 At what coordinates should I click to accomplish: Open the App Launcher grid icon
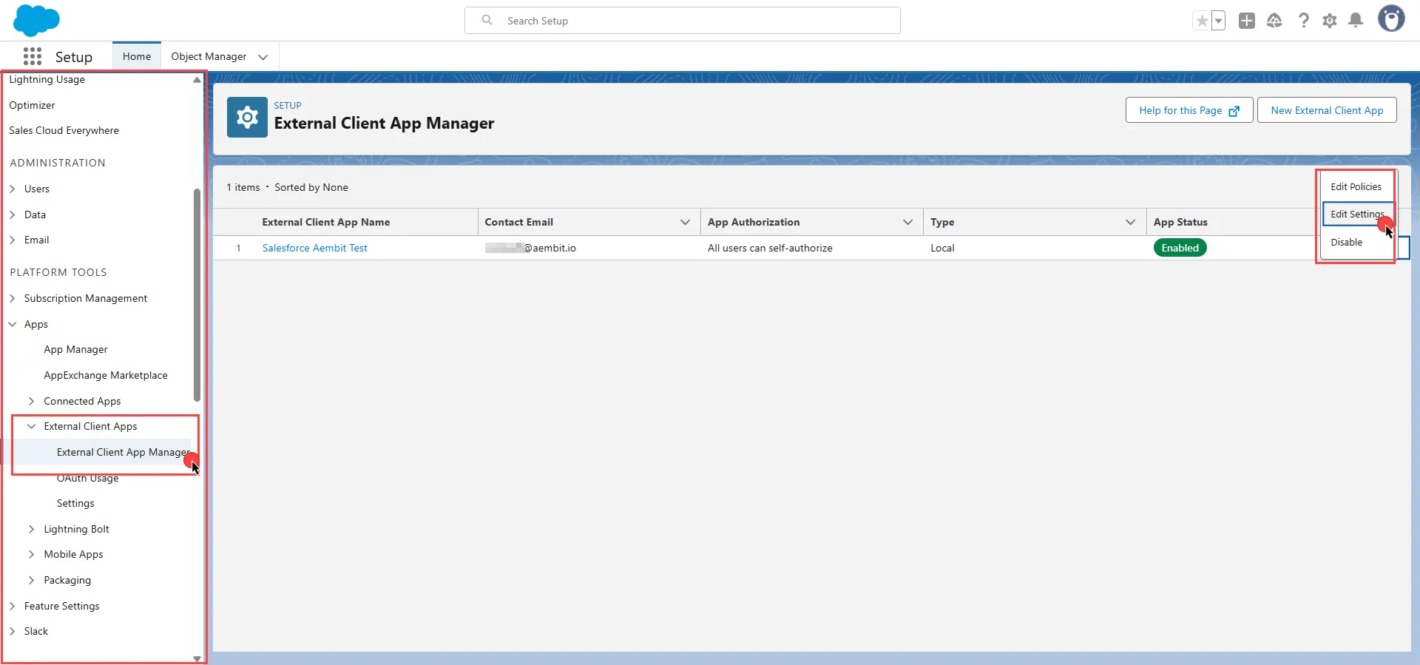coord(32,57)
